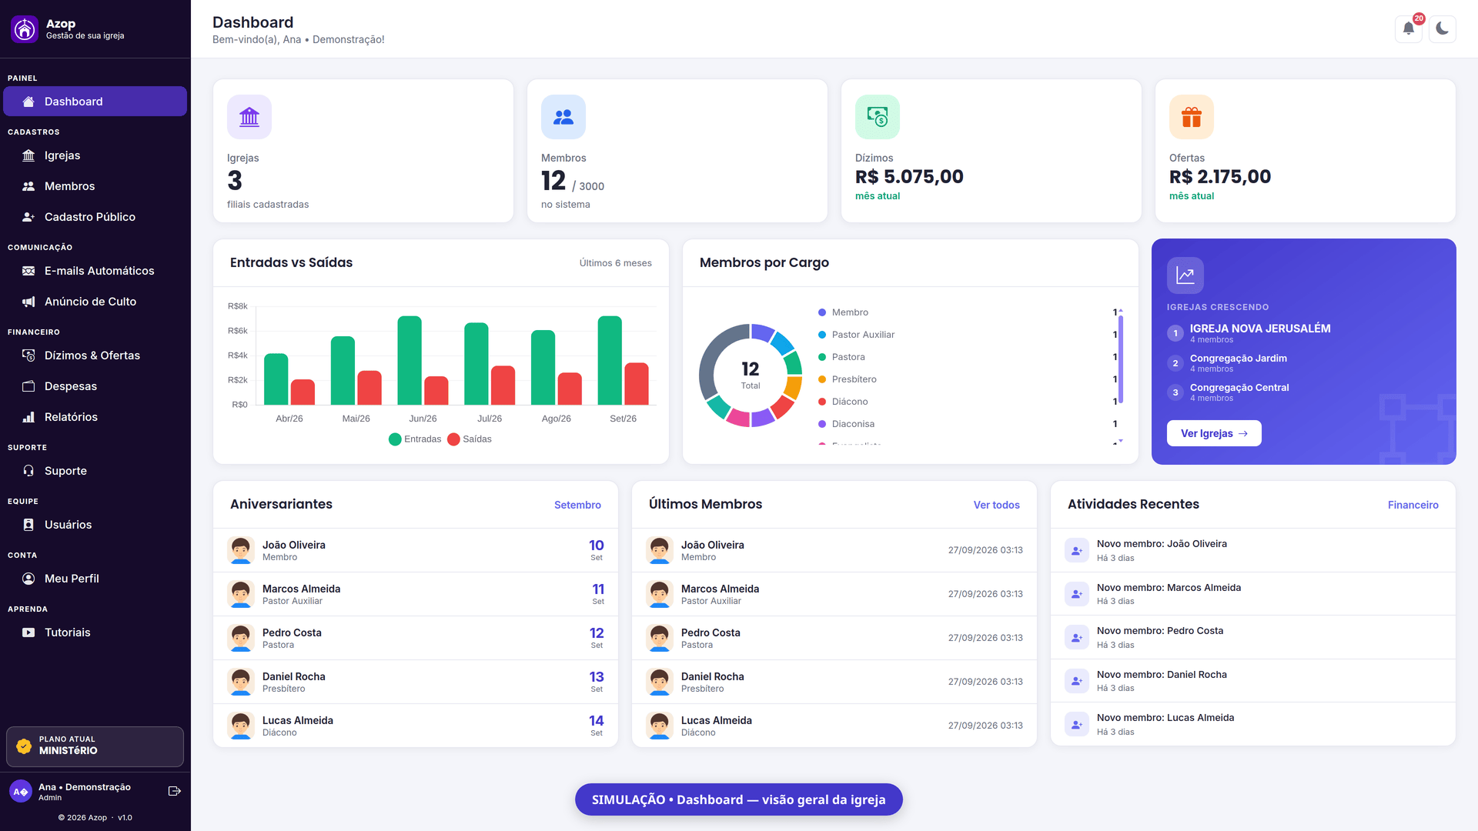Viewport: 1478px width, 831px height.
Task: Click the Igrejas card bank icon
Action: [249, 117]
